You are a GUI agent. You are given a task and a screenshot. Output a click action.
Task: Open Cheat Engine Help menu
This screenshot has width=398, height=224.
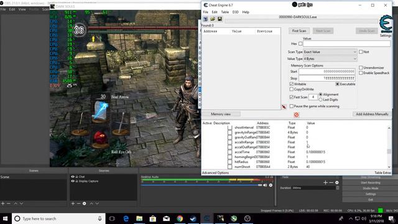coord(246,12)
